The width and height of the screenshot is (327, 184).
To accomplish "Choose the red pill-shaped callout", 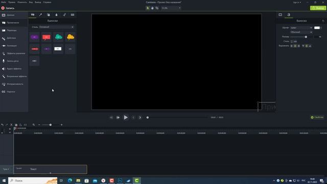I will pos(34,49).
